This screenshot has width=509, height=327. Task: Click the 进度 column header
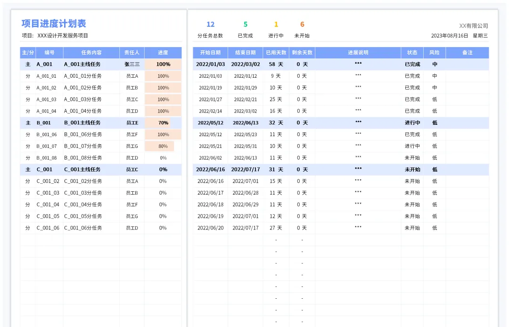[x=163, y=53]
